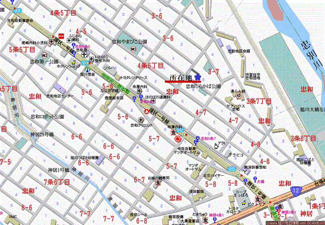Click the 忠和ロボット公園 label
Viewport: 325px width, 225px height.
click(47, 117)
